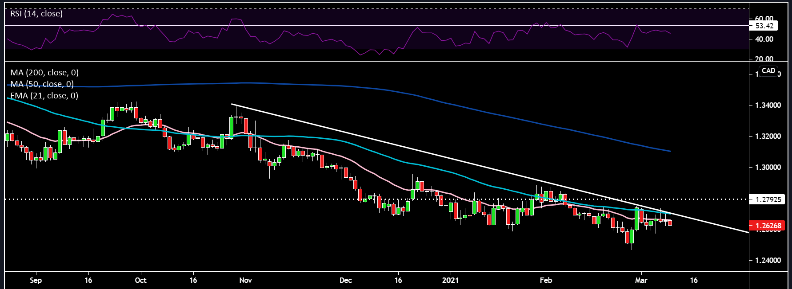Select the EMA (21, close, 0) legend
The height and width of the screenshot is (289, 792).
44,95
